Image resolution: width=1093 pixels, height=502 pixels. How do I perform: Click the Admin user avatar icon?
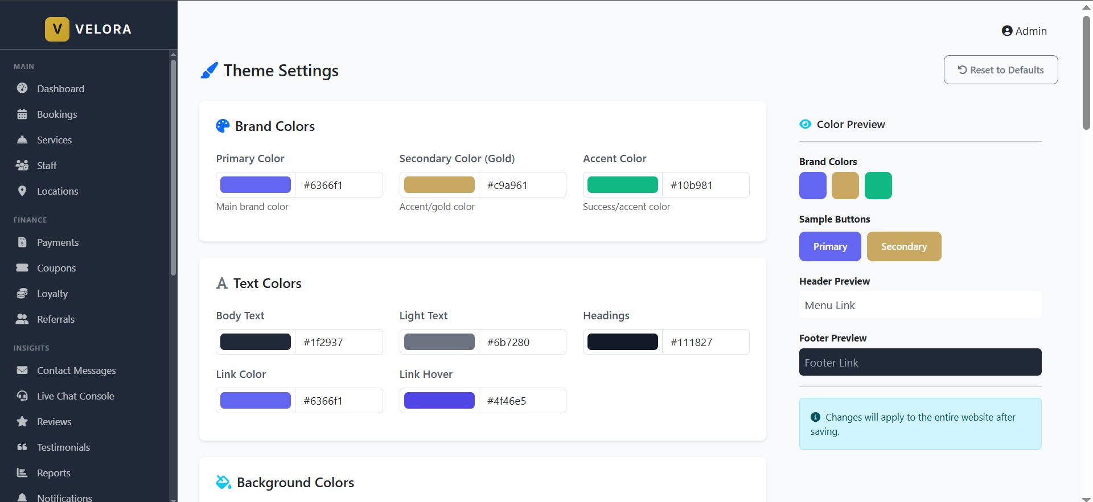[1007, 31]
